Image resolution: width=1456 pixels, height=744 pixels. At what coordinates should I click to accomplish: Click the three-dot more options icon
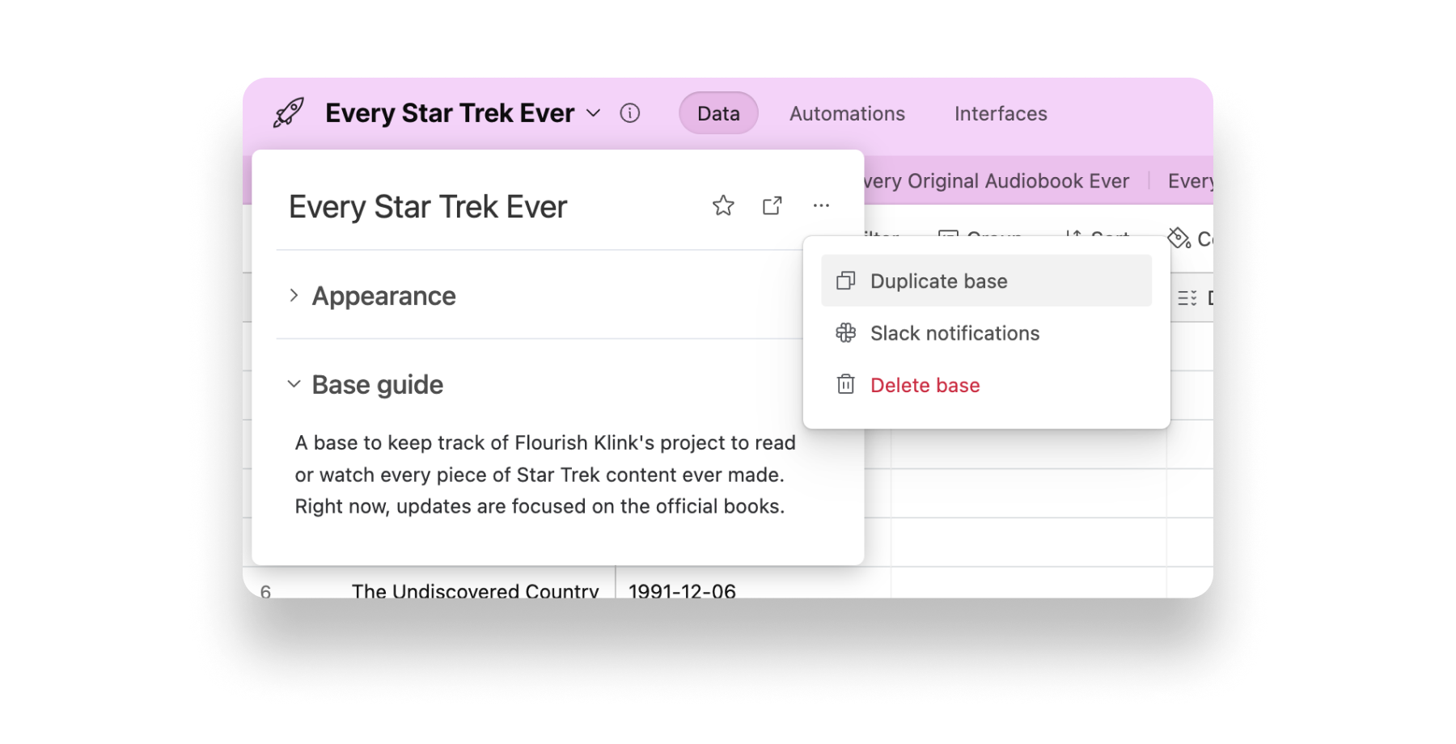click(821, 205)
